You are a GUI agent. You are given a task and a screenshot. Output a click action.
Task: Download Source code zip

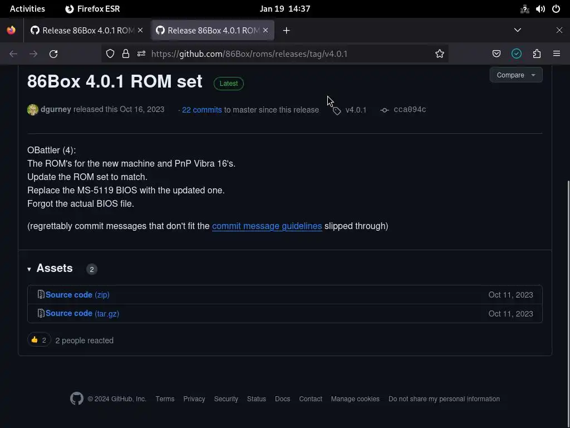77,295
